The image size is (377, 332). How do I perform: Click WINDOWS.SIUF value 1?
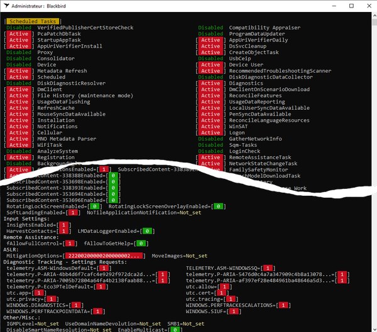[234, 311]
